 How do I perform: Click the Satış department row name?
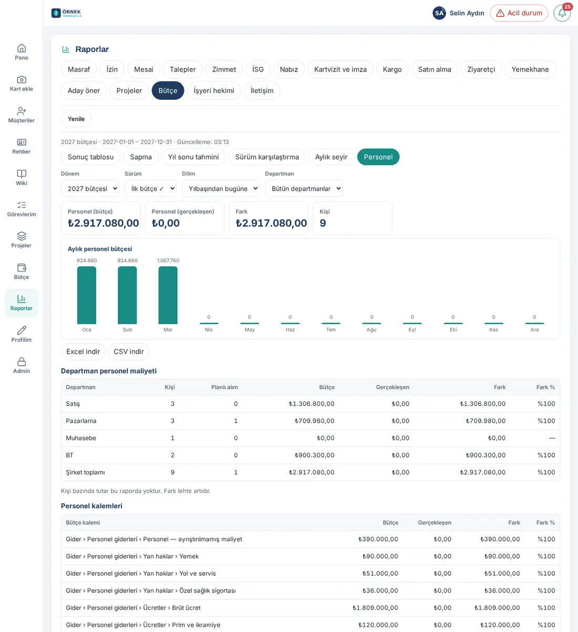coord(73,404)
